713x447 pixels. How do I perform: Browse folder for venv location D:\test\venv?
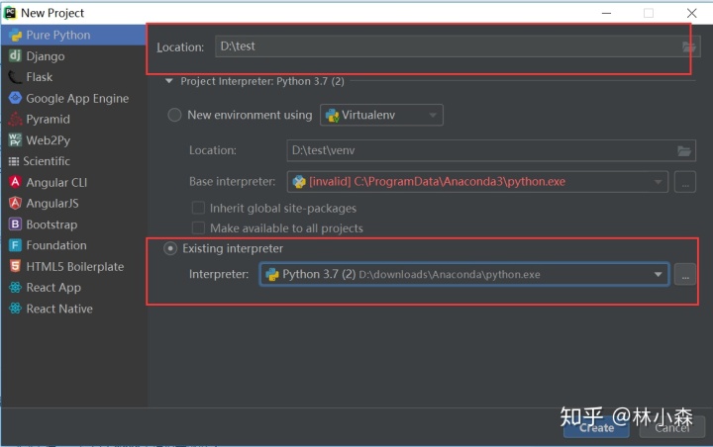coord(684,151)
